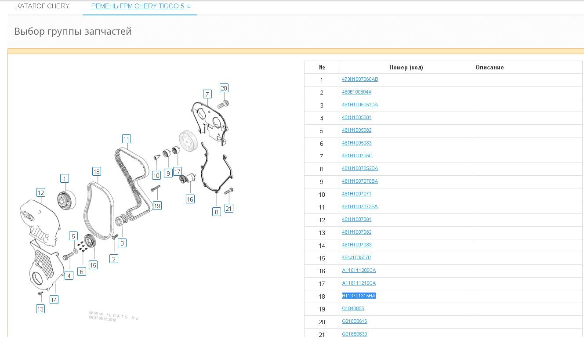
Task: Open timing belt part 481H1007073EA
Action: (x=360, y=207)
